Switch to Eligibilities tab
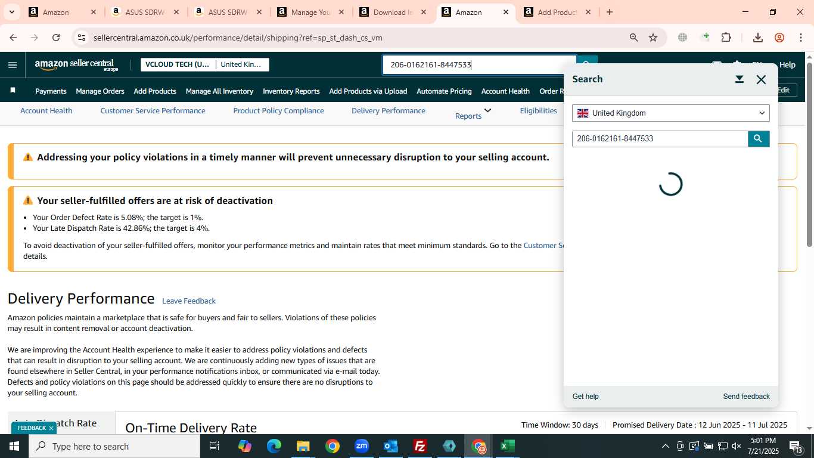 (538, 110)
